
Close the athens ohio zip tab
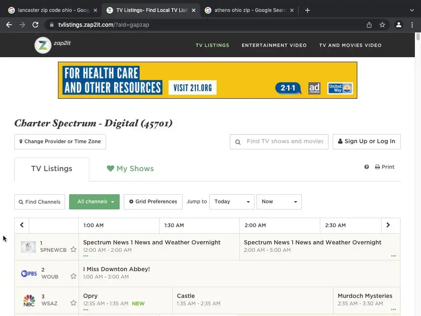[292, 10]
